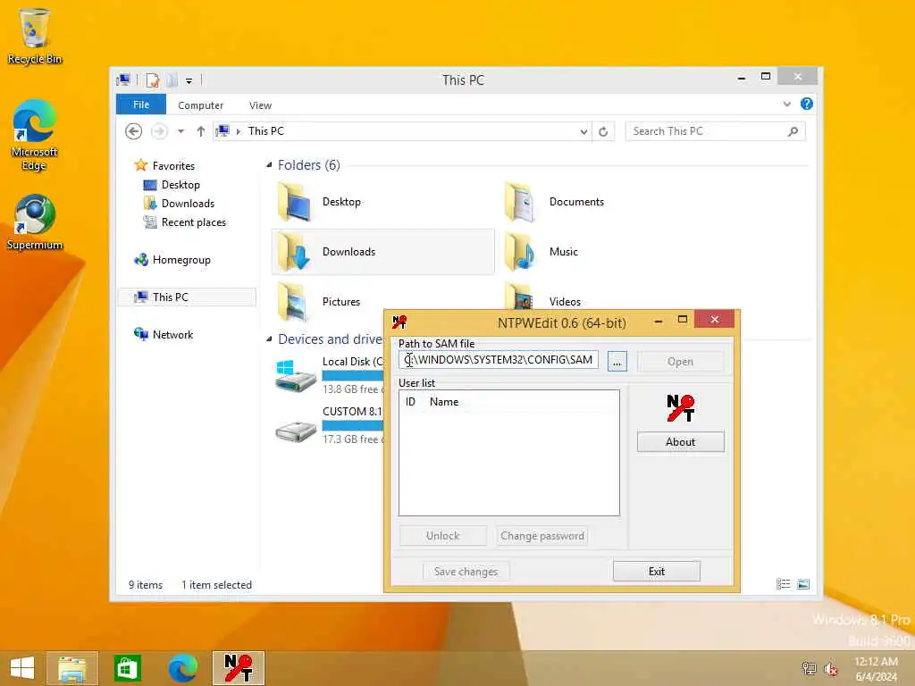Open Desktop under Favorites
This screenshot has height=686, width=915.
[172, 185]
